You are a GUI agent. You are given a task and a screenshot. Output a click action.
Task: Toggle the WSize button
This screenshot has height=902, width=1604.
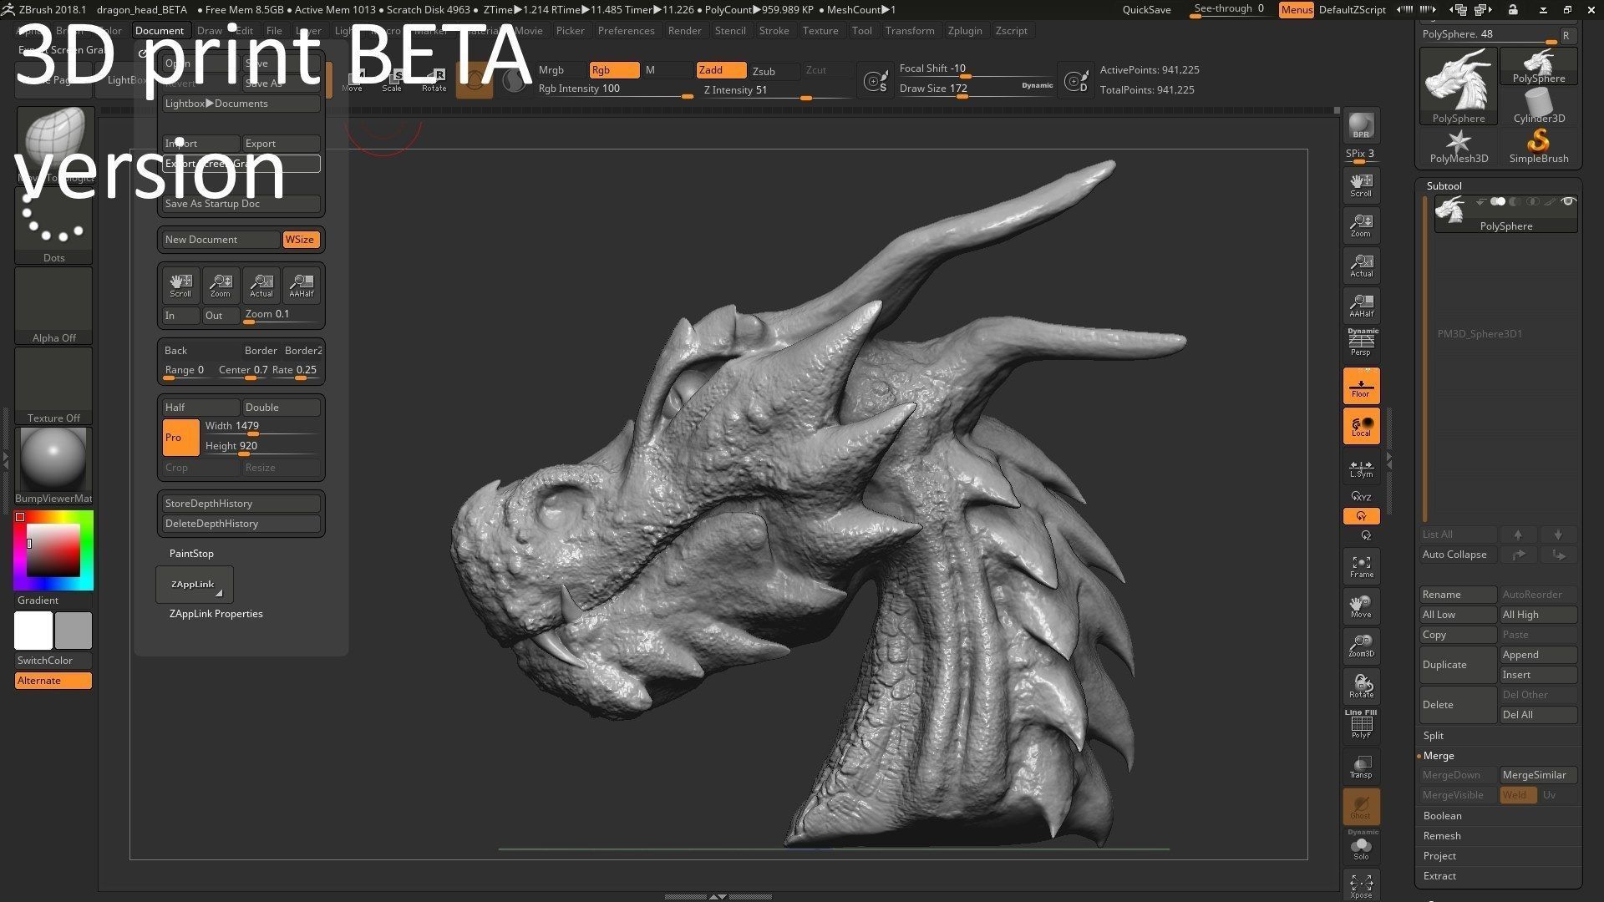300,240
